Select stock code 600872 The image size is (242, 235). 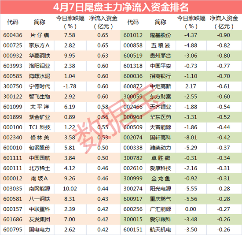pyautogui.click(x=133, y=86)
